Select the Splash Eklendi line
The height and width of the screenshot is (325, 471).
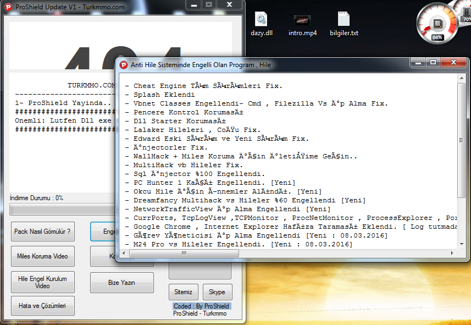point(160,95)
